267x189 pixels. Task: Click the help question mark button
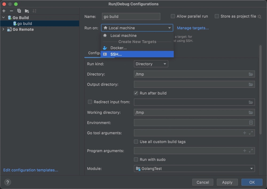coord(7,182)
